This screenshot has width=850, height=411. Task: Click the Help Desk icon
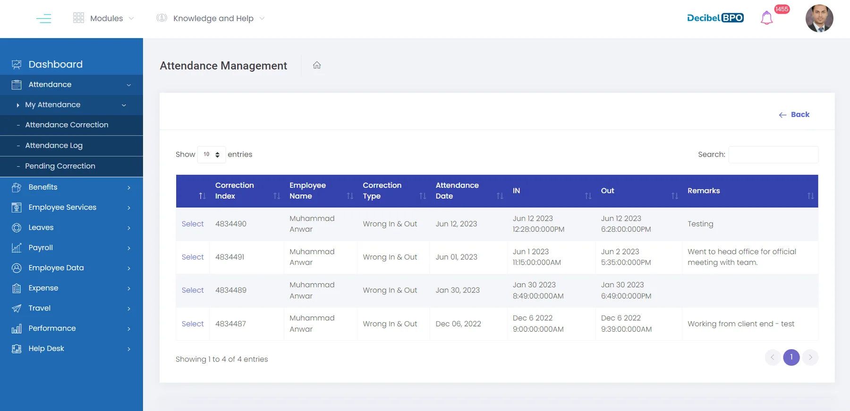click(x=17, y=349)
